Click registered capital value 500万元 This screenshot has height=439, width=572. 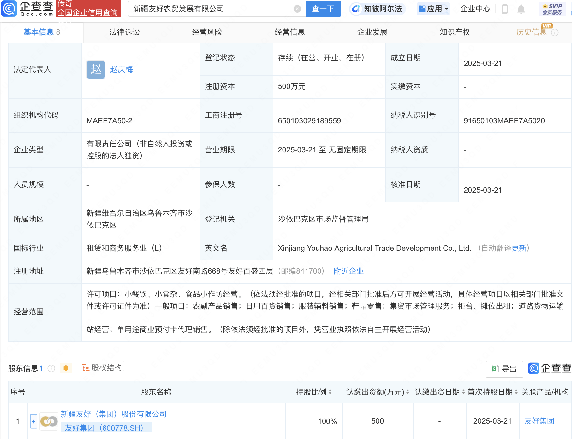292,86
